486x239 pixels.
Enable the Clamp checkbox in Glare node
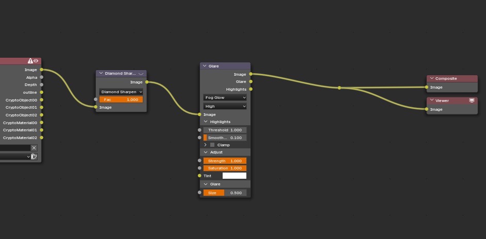[x=212, y=145]
